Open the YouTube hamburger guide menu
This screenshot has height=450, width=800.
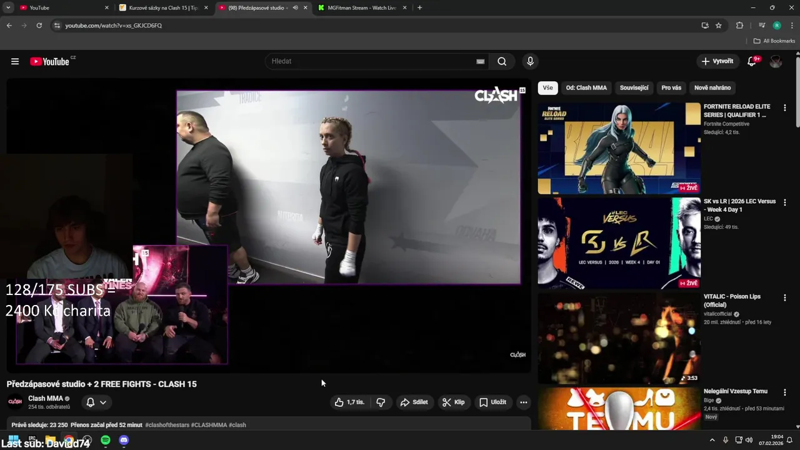(x=15, y=61)
